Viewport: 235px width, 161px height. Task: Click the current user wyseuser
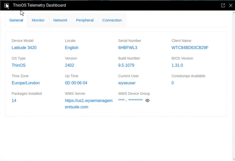pyautogui.click(x=127, y=83)
